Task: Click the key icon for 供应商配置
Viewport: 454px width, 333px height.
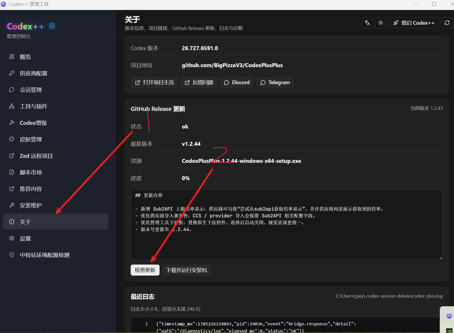Action: click(12, 73)
